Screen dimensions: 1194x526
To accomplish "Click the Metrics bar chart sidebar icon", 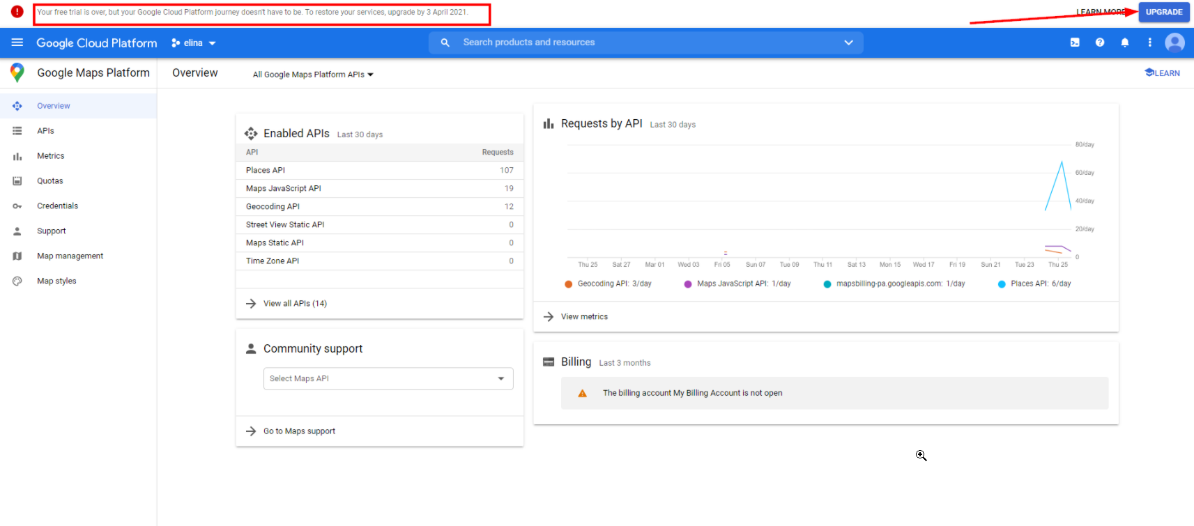I will [17, 156].
